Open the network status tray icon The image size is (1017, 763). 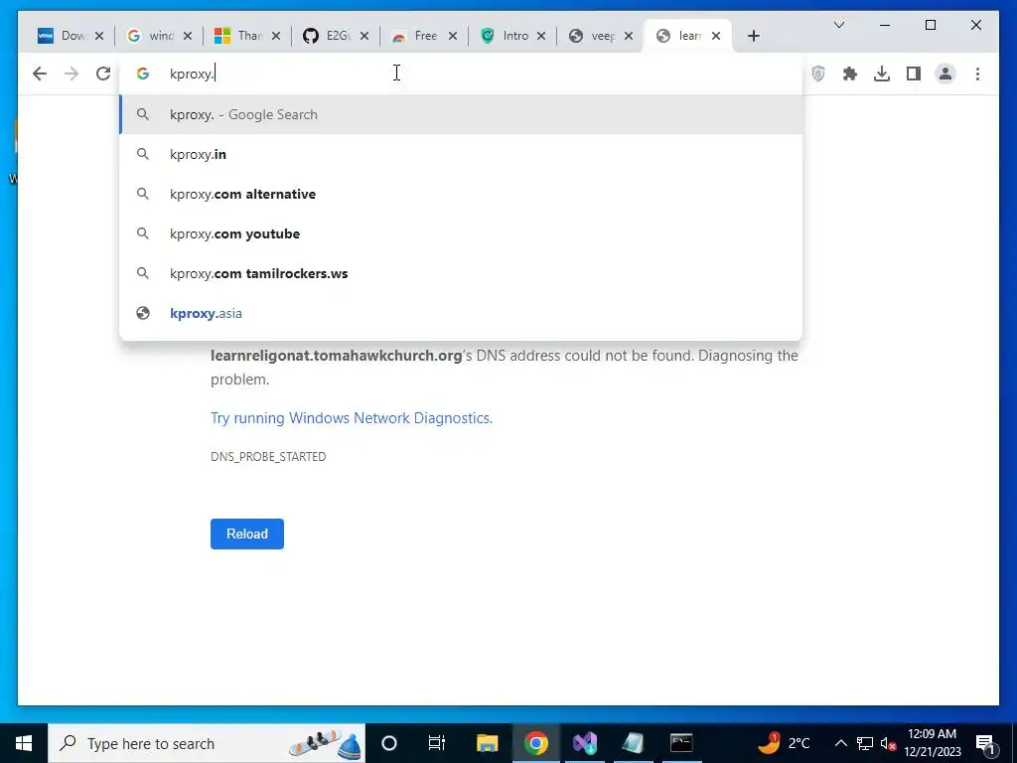(x=865, y=743)
